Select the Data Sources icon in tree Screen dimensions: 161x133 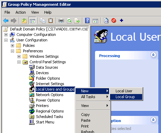[32, 67]
